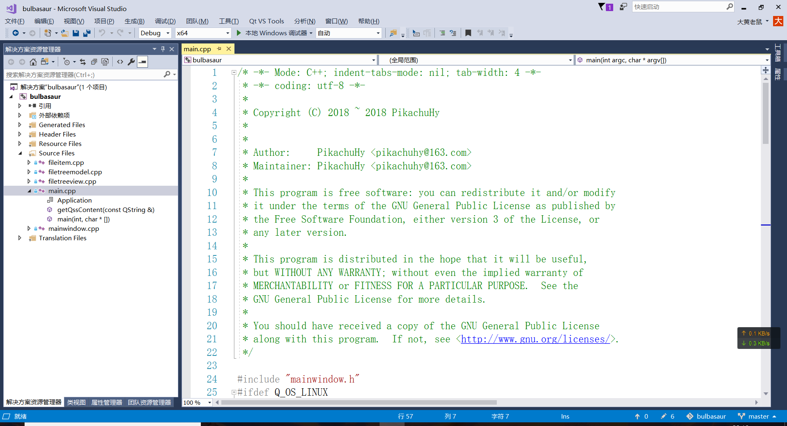Click the Collapse All icon in Solution Explorer
This screenshot has height=426, width=787.
pyautogui.click(x=94, y=62)
